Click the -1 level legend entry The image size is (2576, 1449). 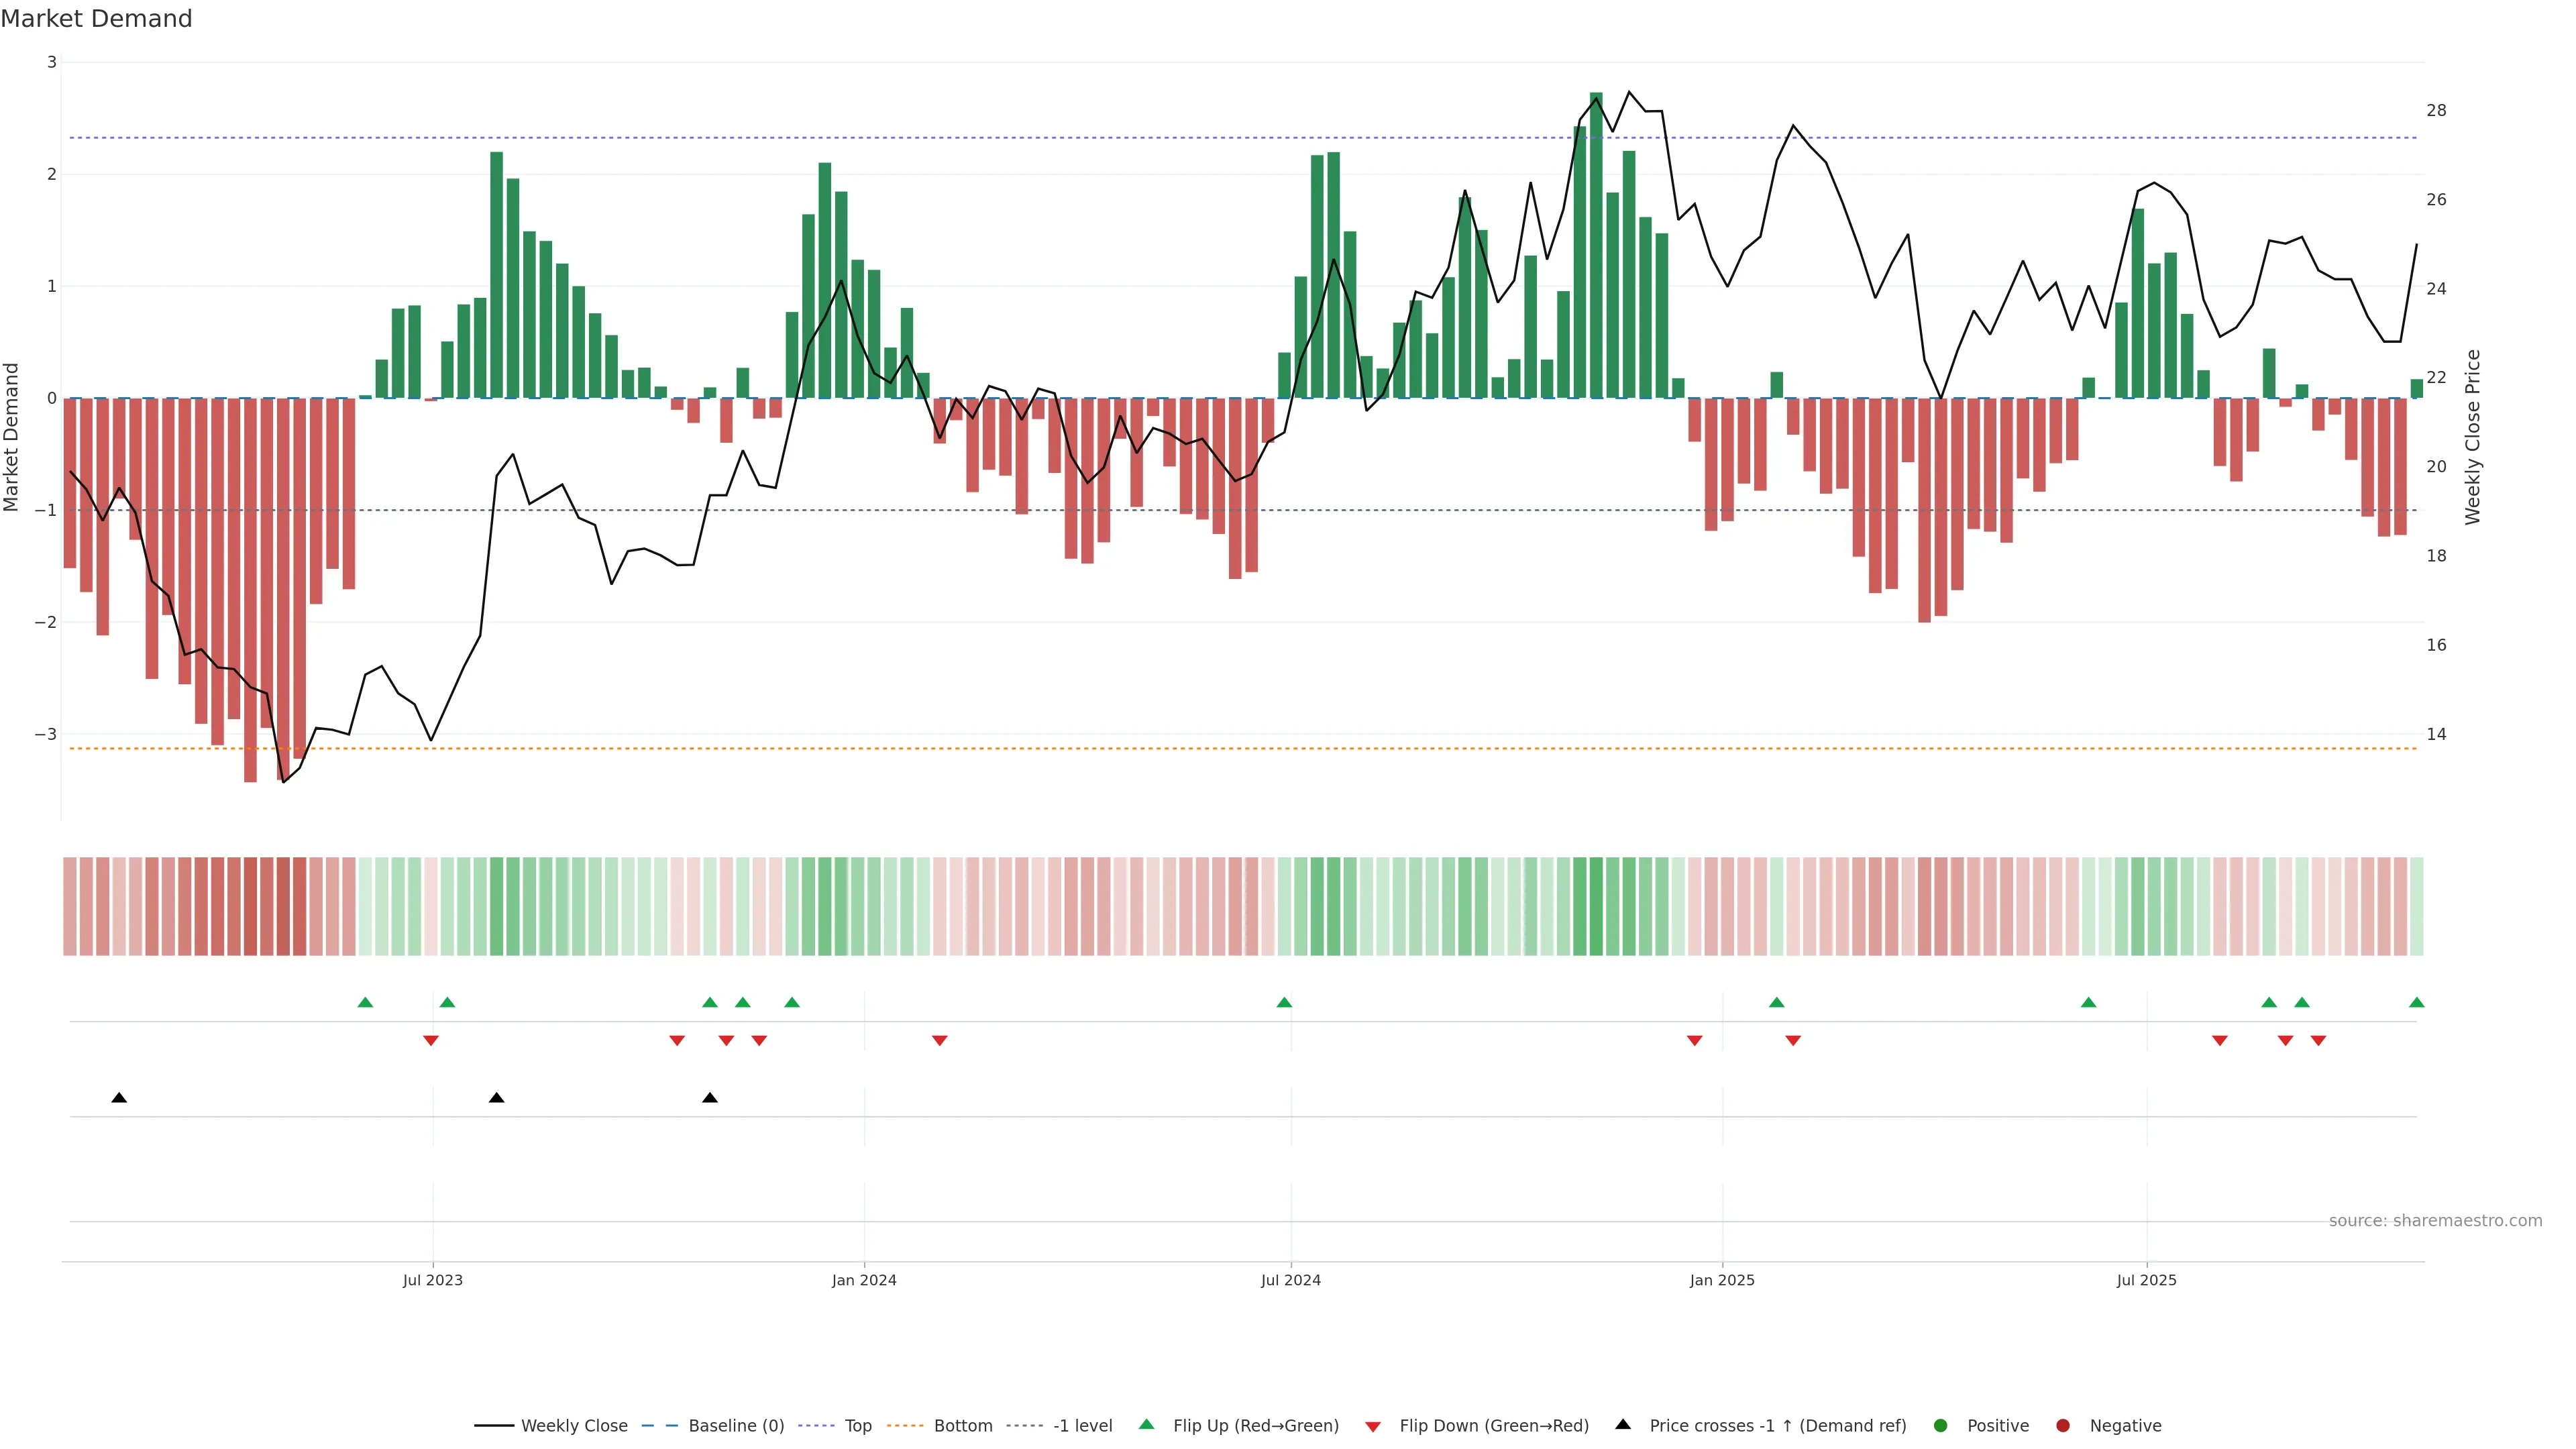tap(1082, 1426)
